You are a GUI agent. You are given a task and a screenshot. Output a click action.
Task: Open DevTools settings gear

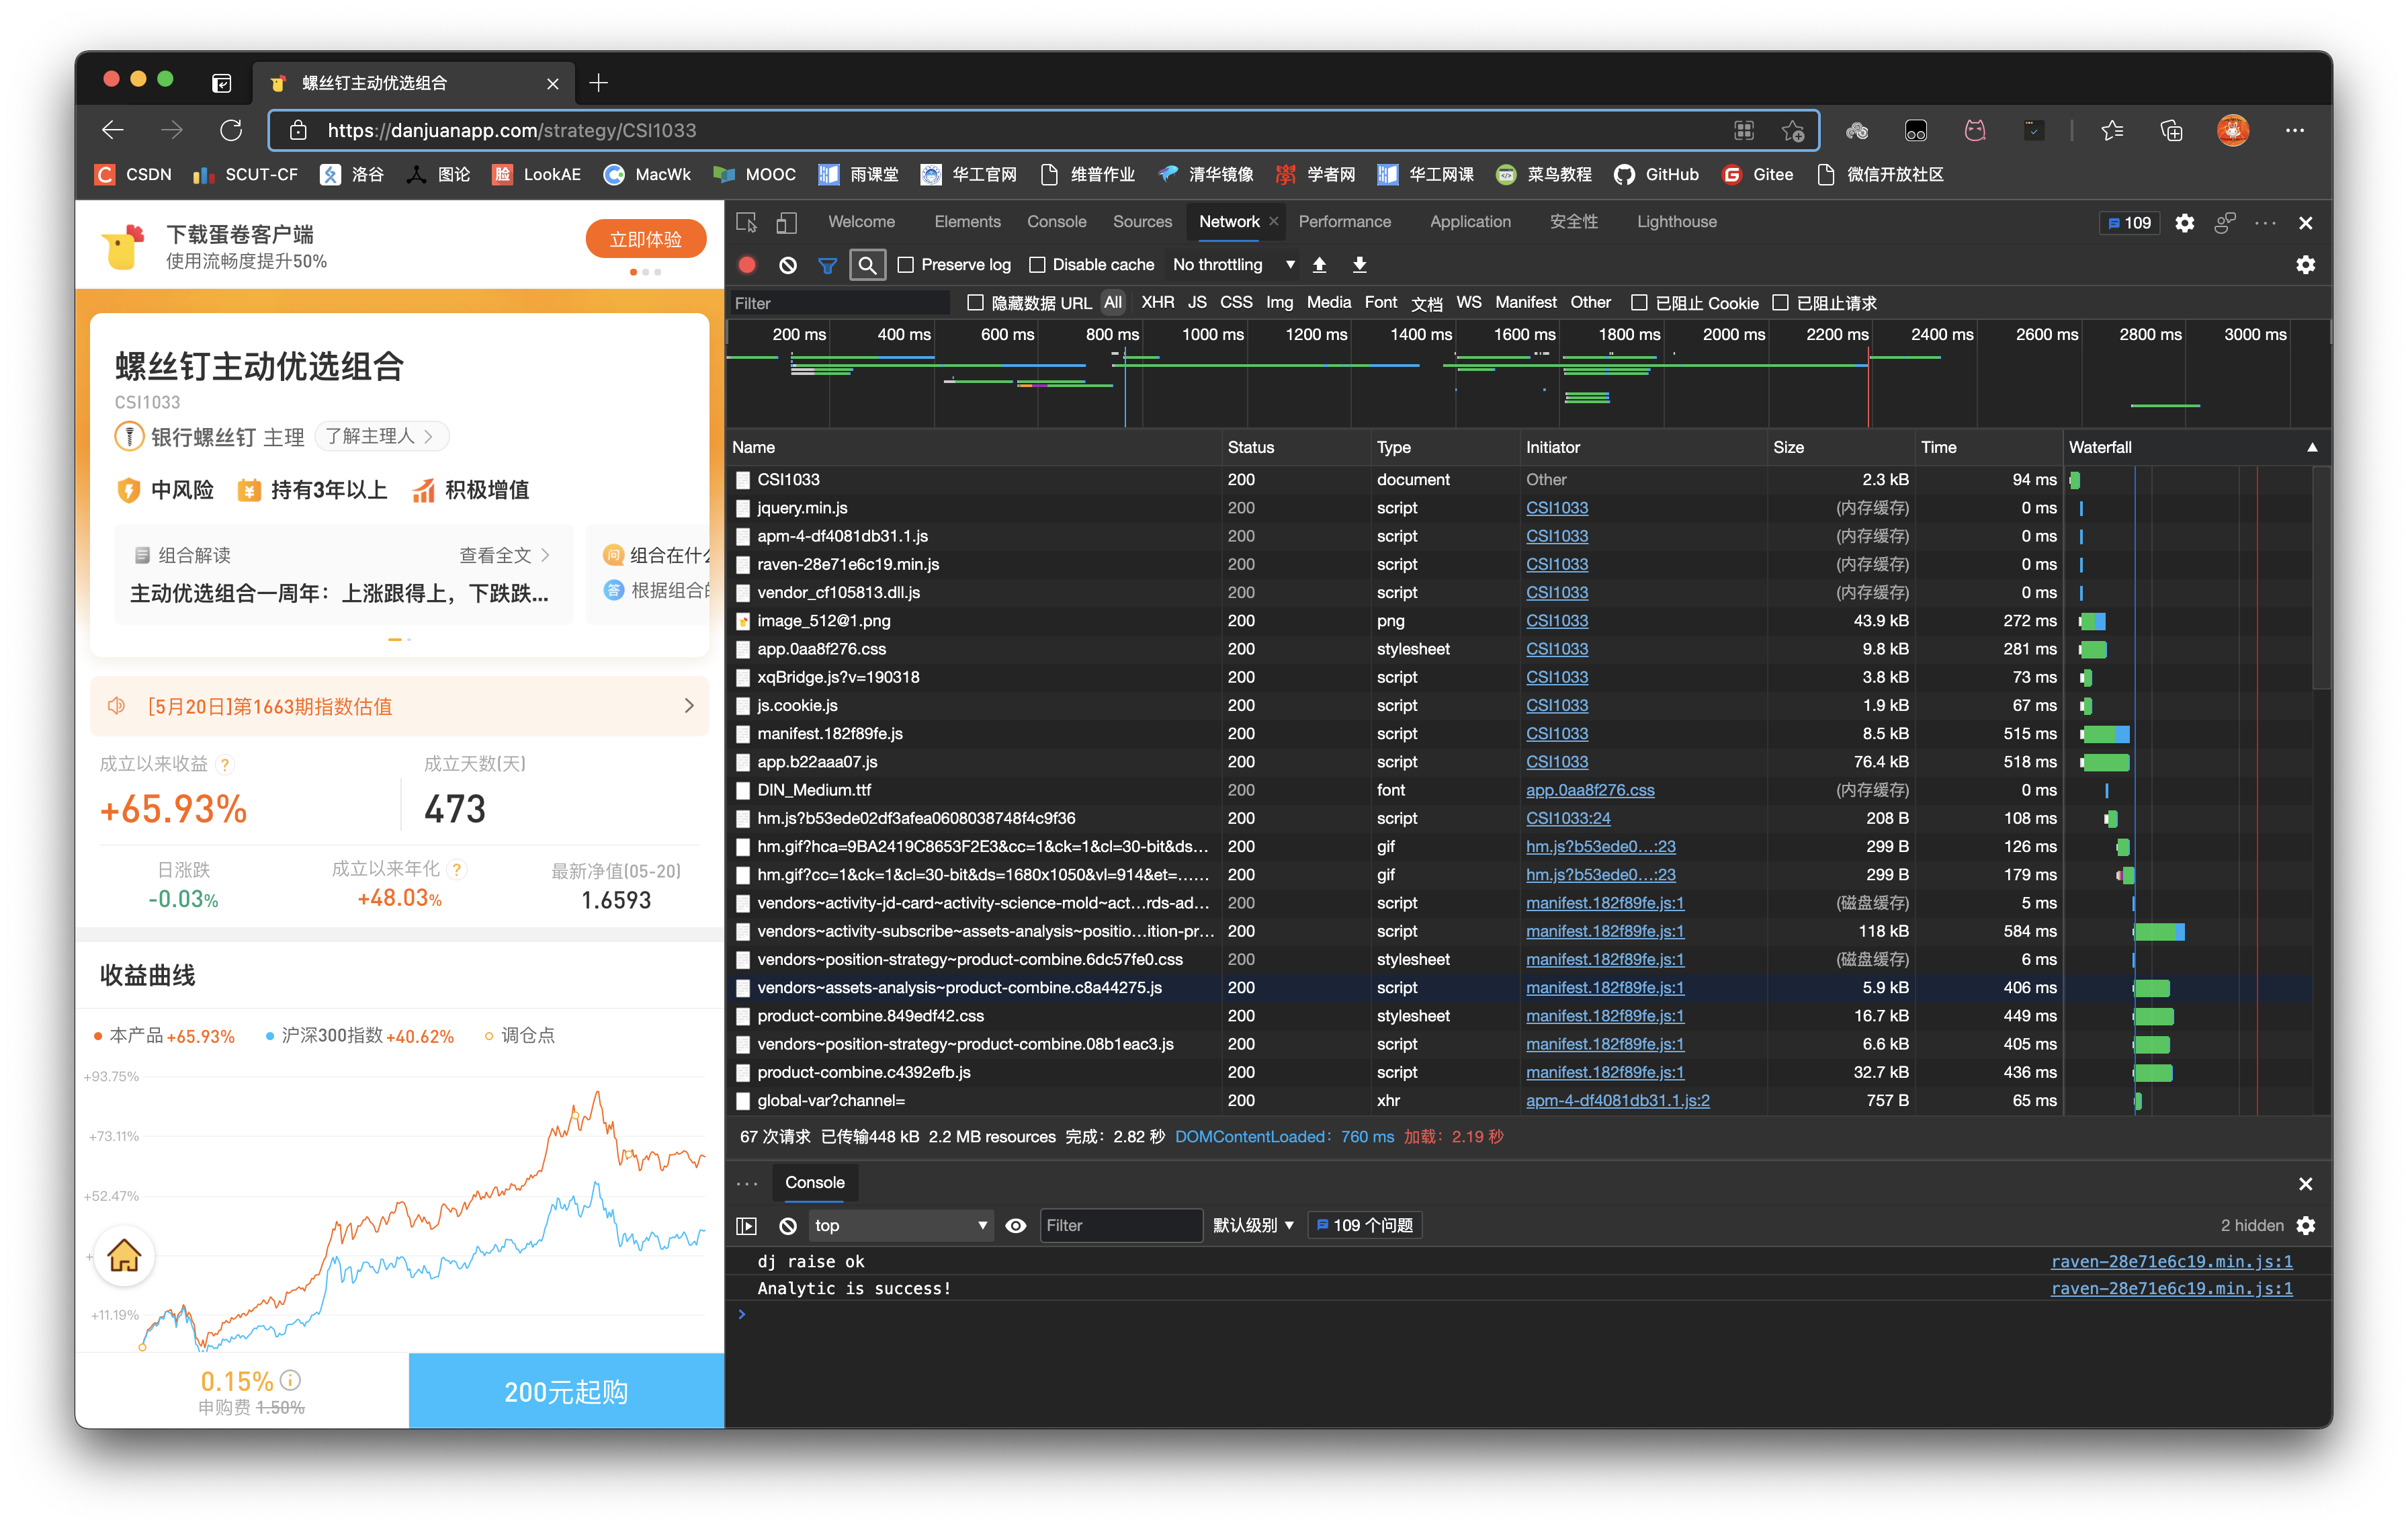[x=2184, y=223]
